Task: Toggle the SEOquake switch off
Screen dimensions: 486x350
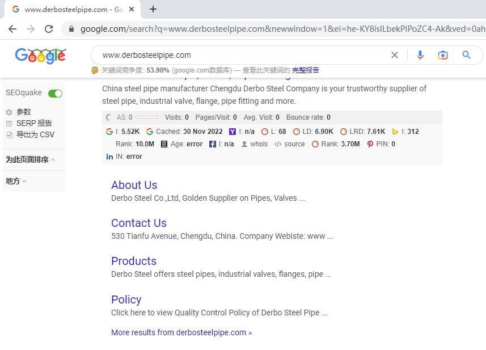Action: [55, 93]
